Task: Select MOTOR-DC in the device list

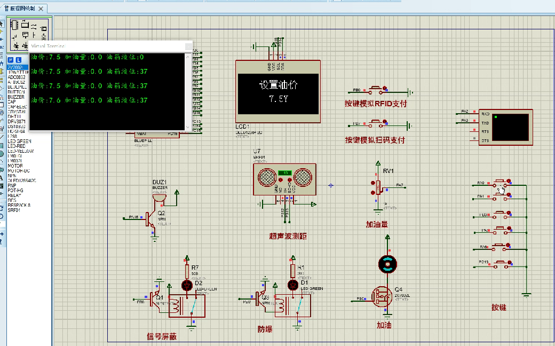Action: (19, 171)
